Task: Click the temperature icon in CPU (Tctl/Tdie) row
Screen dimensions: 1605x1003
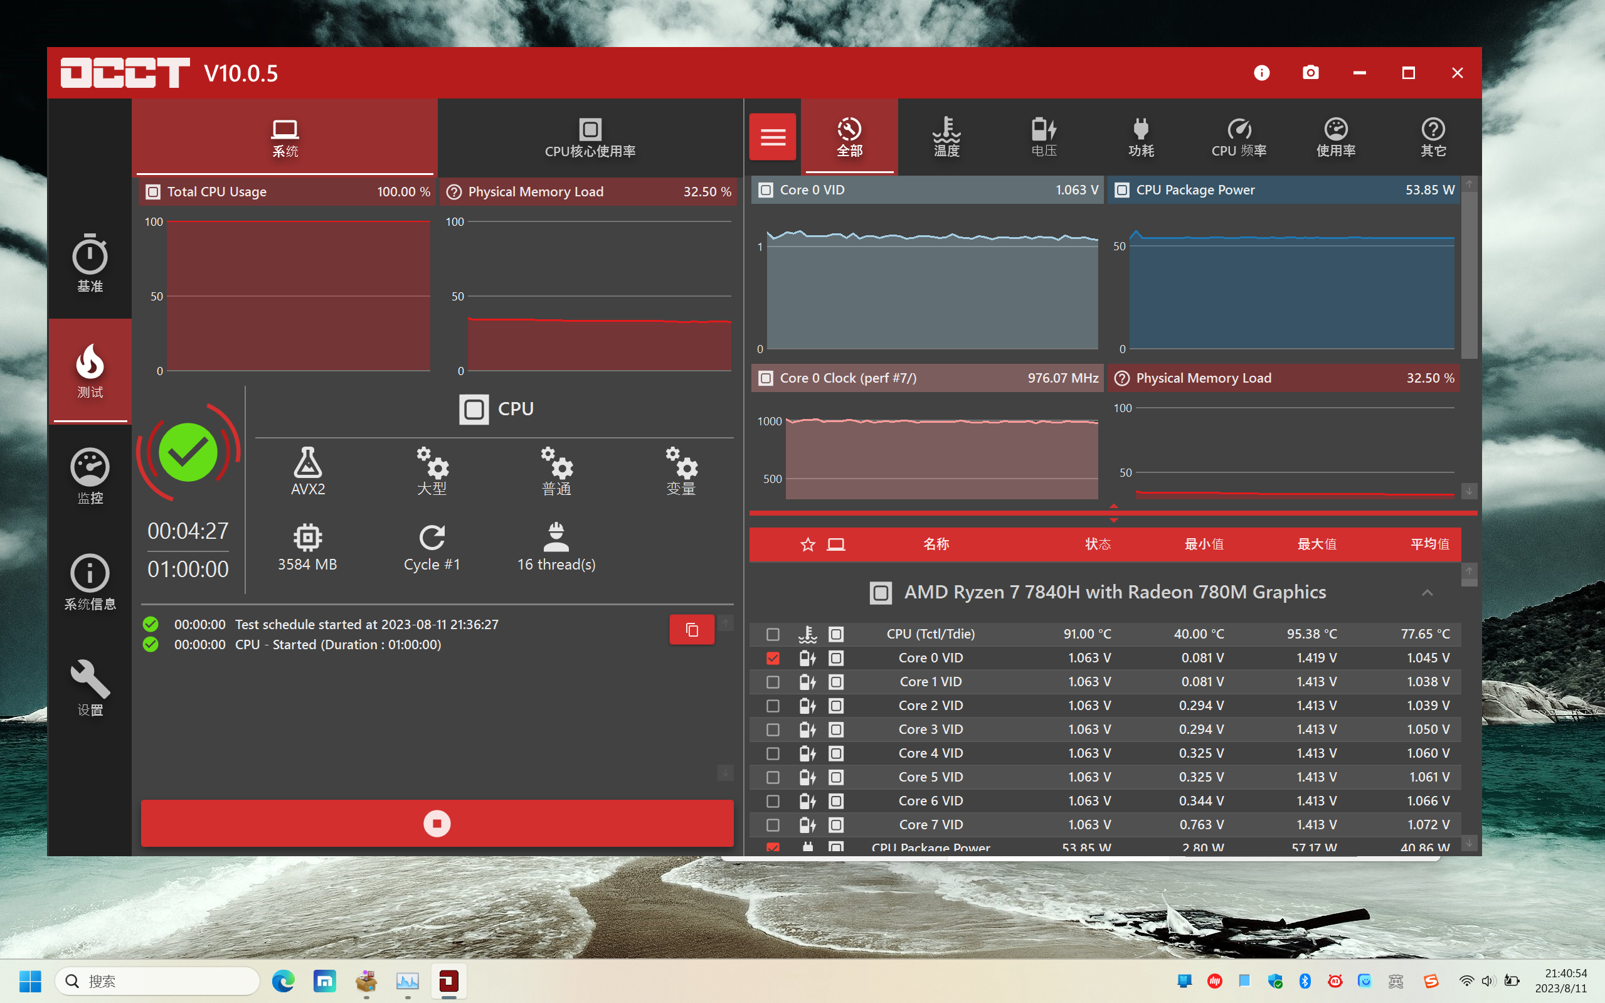Action: (x=807, y=634)
